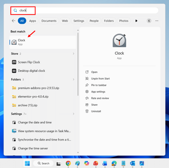
Task: Switch to the Folders filter tab
Action: pos(109,21)
